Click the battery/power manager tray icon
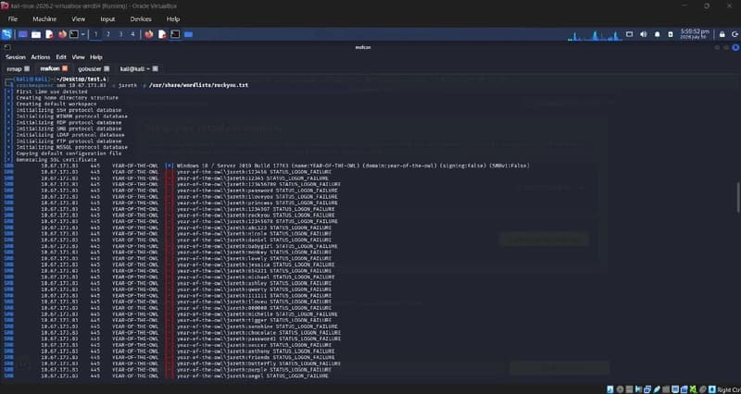The width and height of the screenshot is (741, 394). tap(671, 34)
